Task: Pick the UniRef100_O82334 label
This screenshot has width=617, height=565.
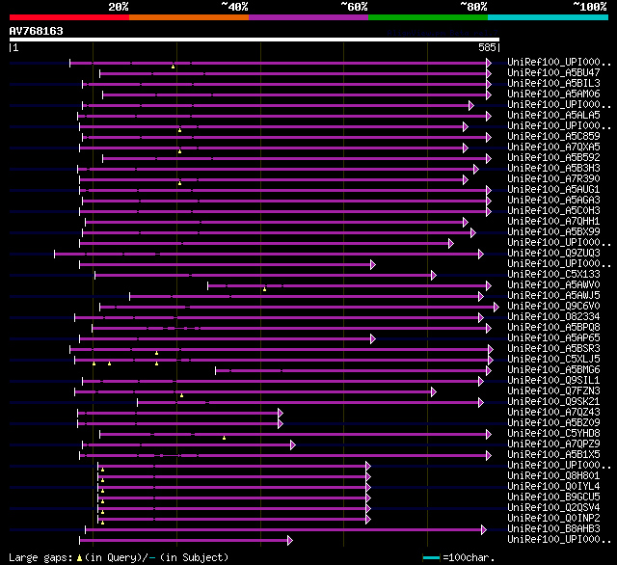Action: [553, 317]
